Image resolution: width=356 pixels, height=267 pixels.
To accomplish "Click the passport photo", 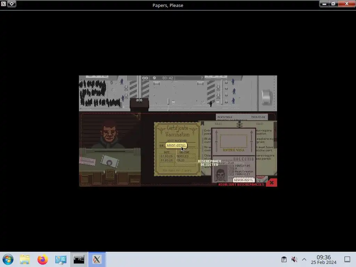I will coord(220,173).
